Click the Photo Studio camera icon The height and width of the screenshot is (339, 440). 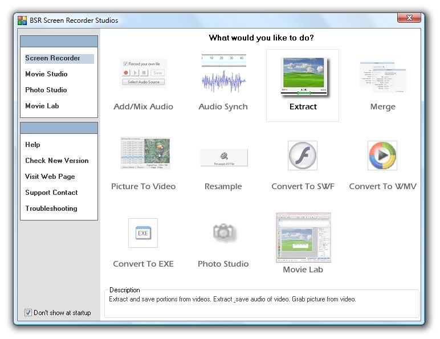coord(223,232)
